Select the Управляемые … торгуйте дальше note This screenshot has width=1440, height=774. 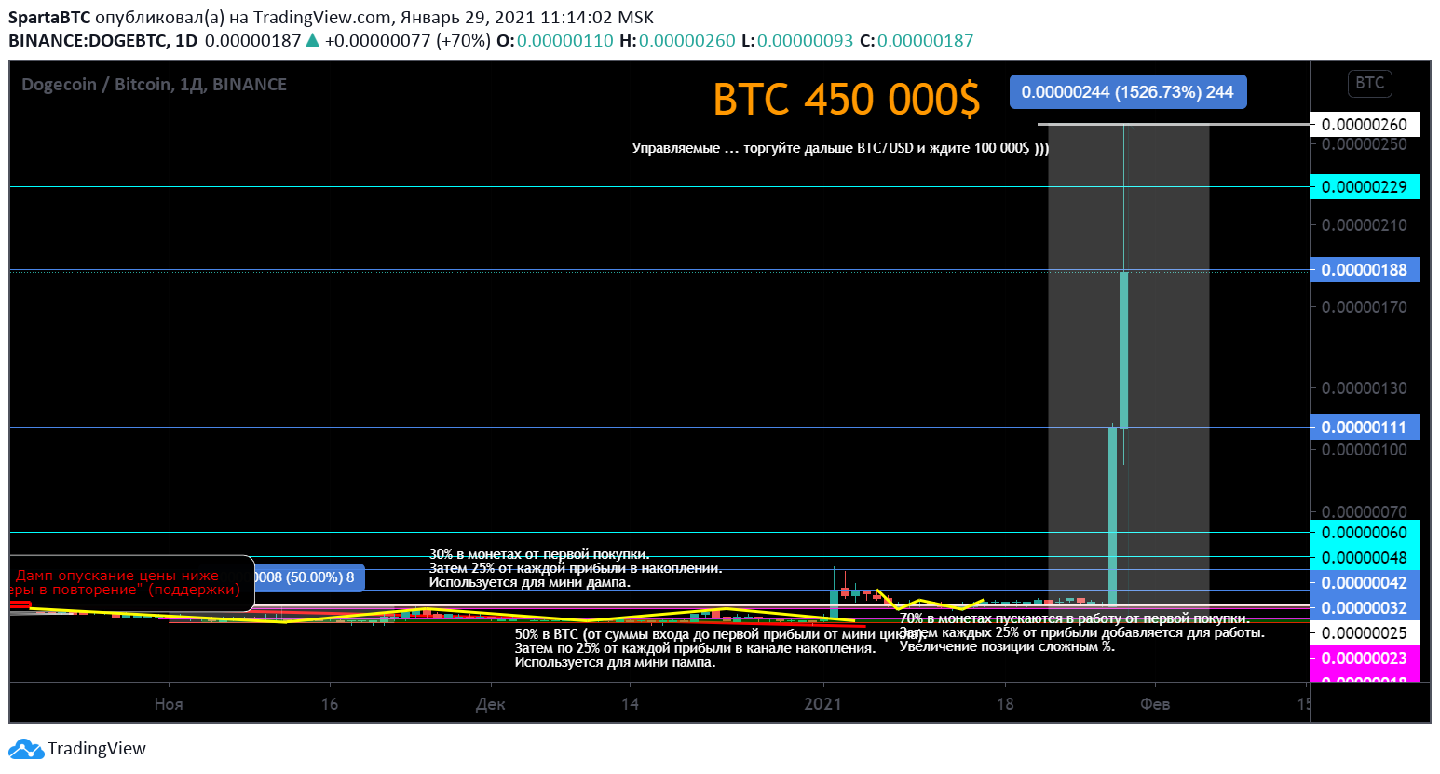pos(840,148)
